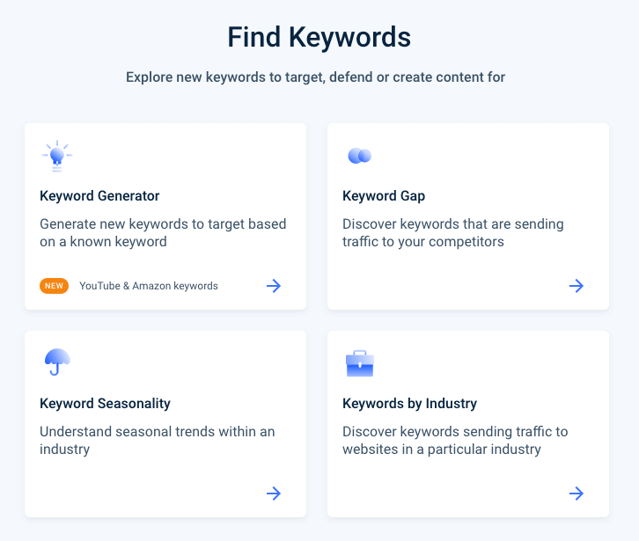Click the Find Keywords page heading
Viewport: 639px width, 541px height.
tap(319, 37)
